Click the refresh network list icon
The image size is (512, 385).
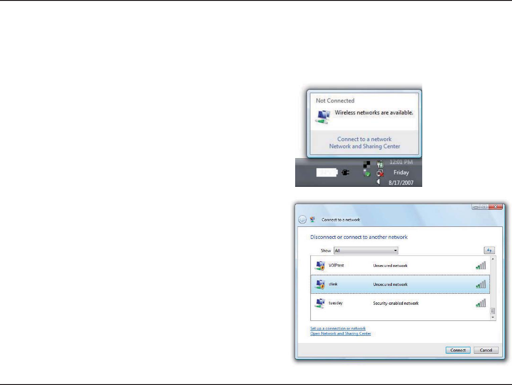(x=489, y=250)
